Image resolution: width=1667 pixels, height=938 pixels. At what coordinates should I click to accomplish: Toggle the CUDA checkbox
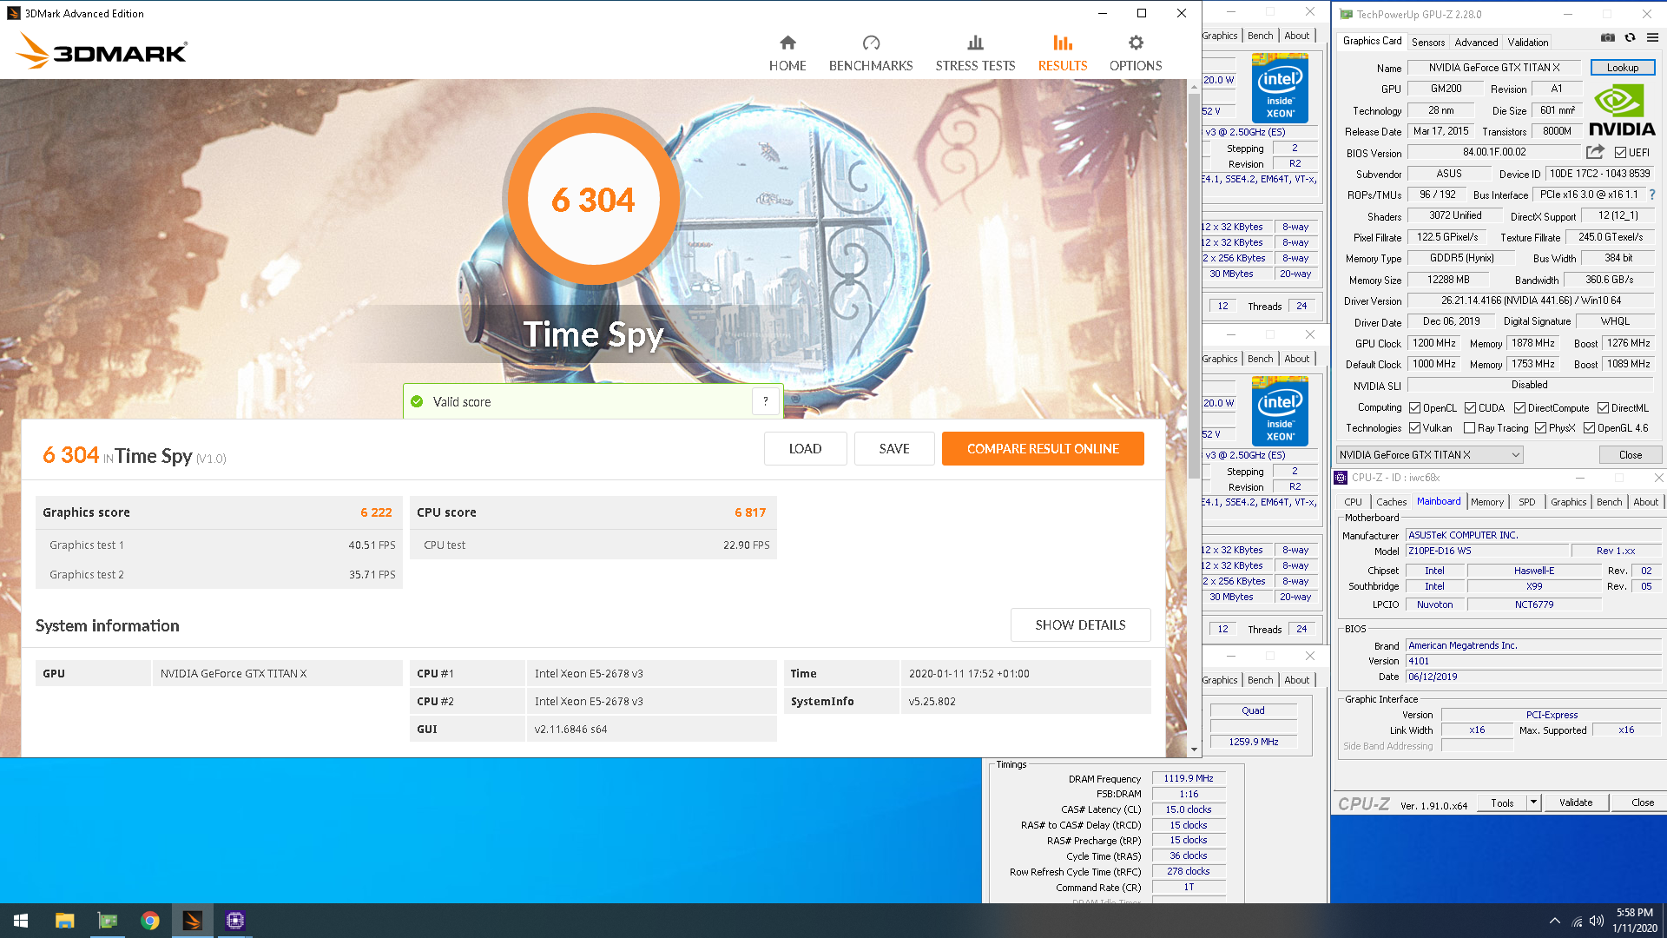coord(1470,407)
